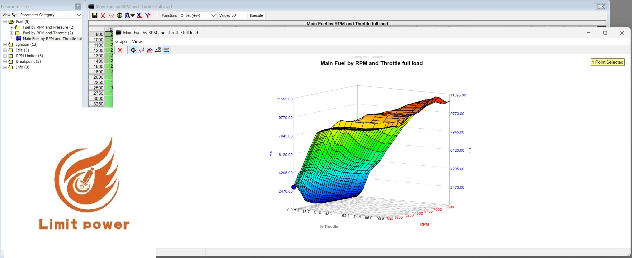Select the RPM Limiter (6) folder label
Viewport: 632px width, 258px height.
coord(30,56)
